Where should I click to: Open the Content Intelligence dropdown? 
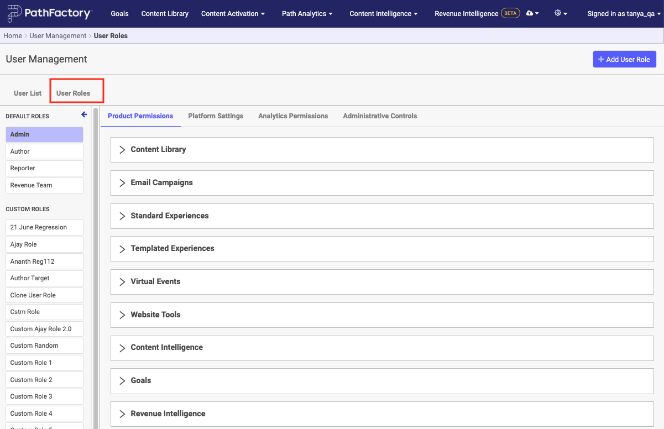(x=384, y=13)
